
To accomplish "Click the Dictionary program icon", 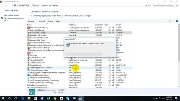I will pos(28,55).
